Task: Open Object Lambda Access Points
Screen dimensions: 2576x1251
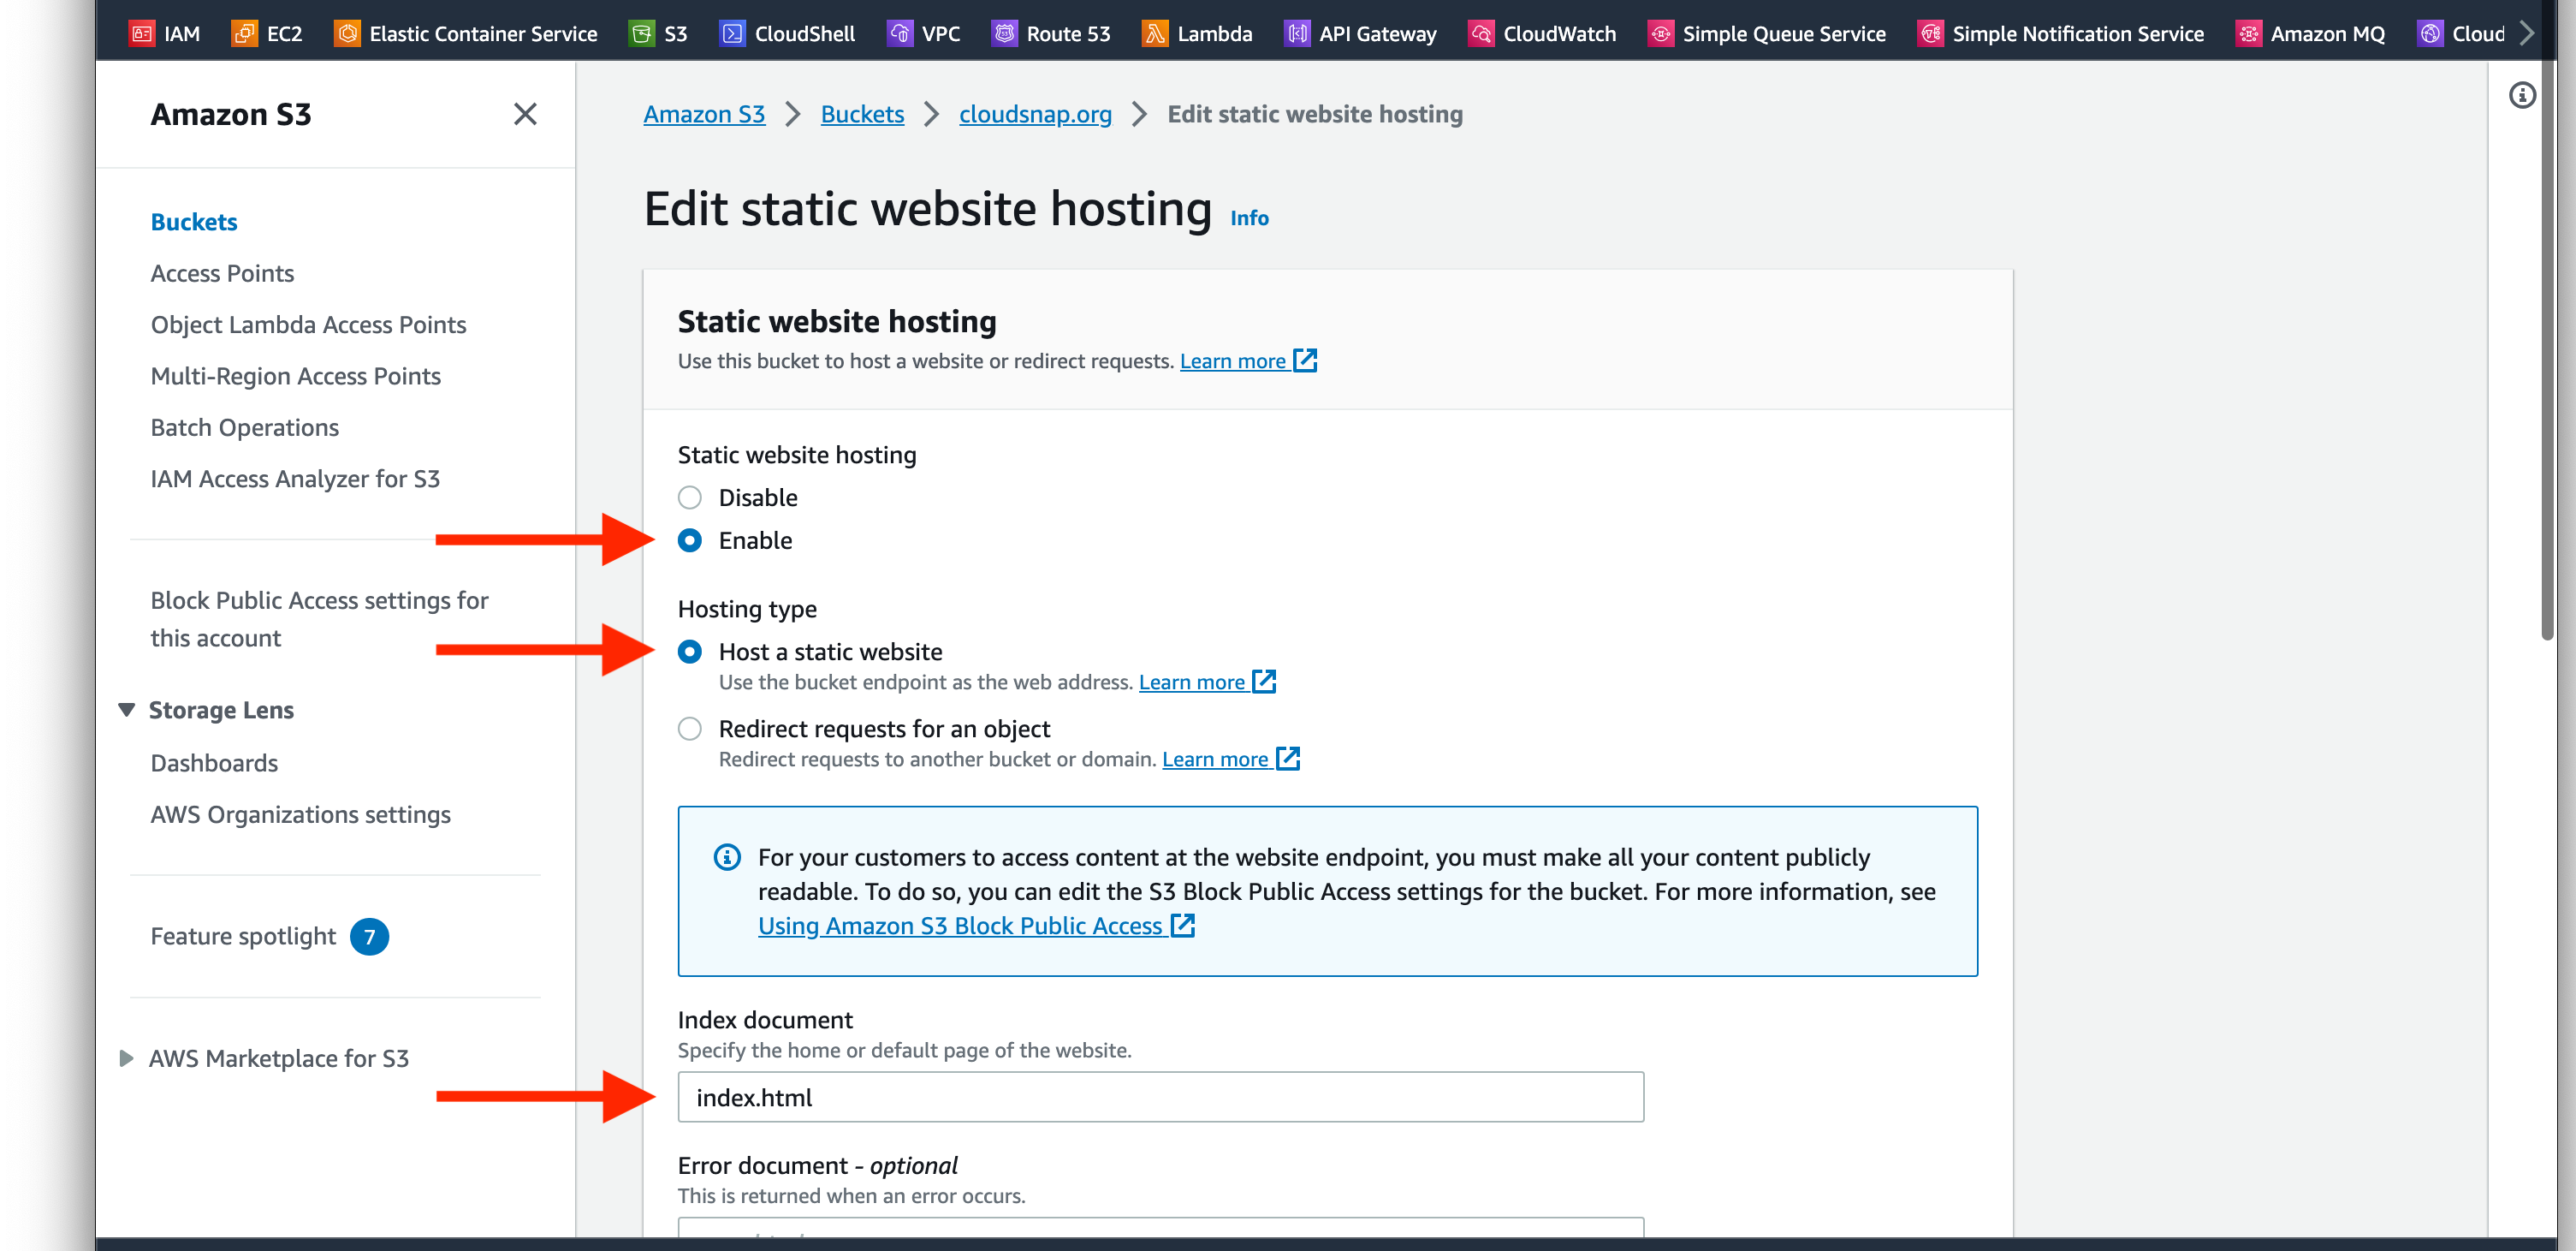Action: pos(308,325)
